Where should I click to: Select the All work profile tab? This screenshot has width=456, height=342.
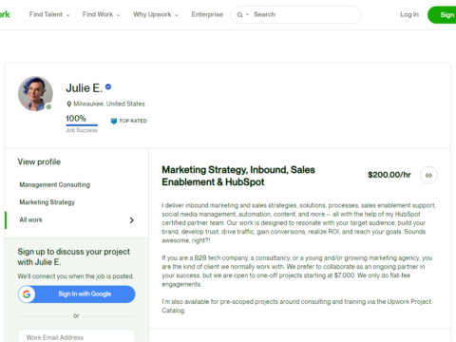[76, 219]
